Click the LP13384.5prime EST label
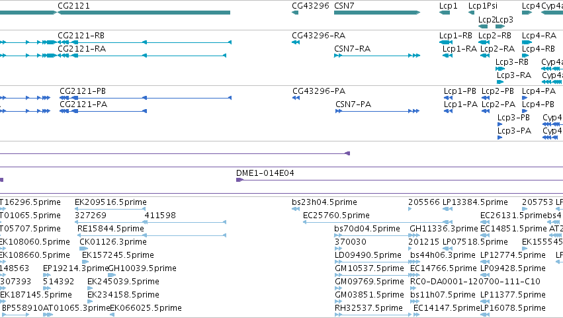 coord(475,202)
